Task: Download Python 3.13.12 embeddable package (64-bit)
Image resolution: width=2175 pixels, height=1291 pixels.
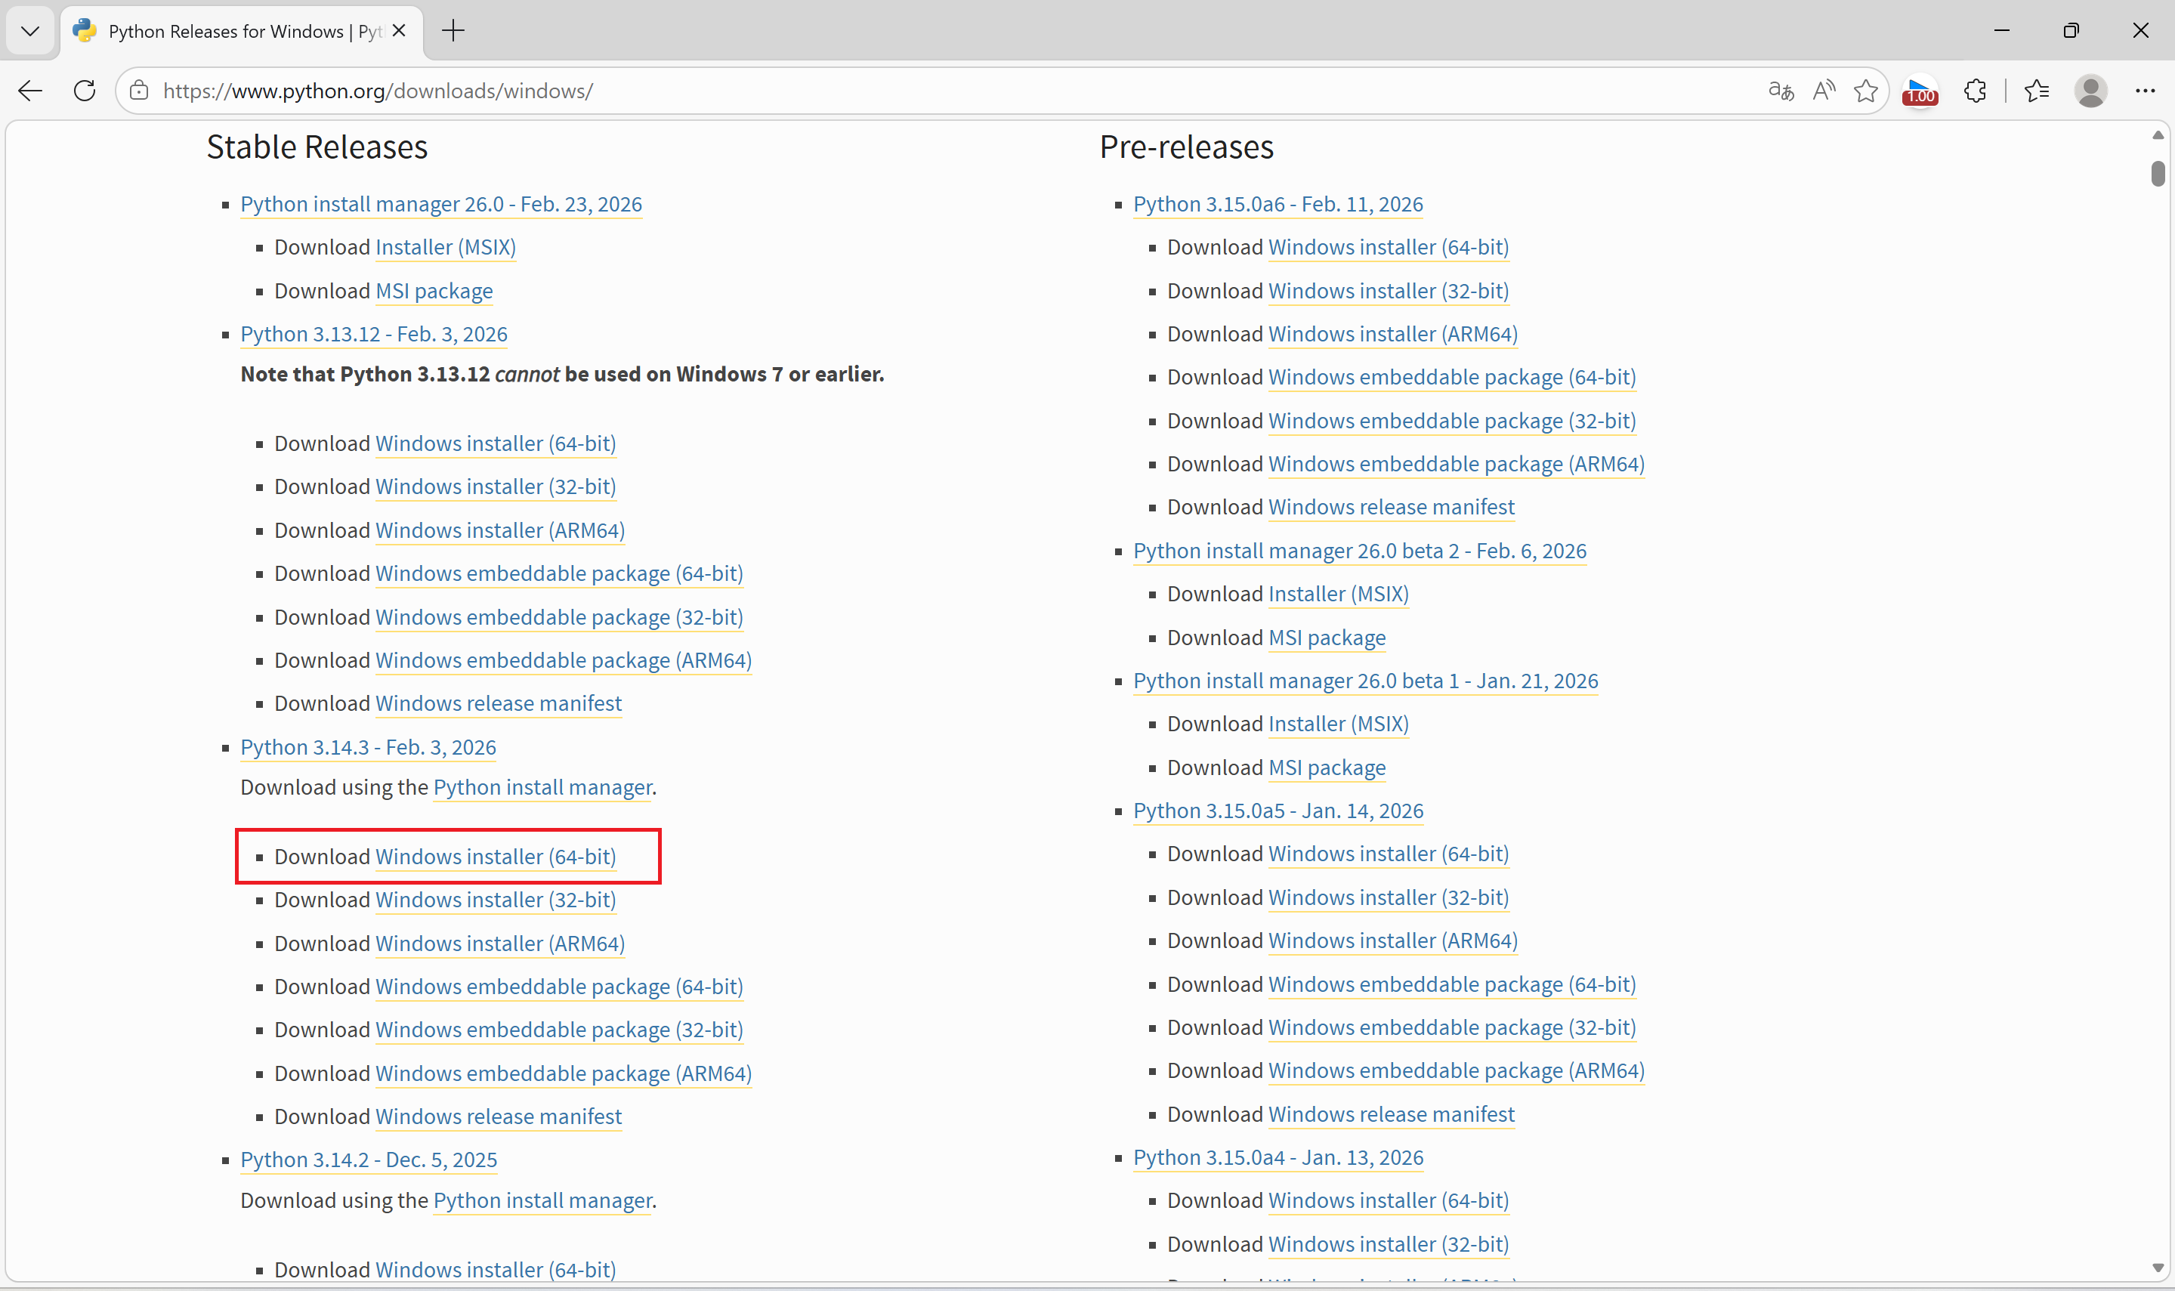Action: click(559, 574)
